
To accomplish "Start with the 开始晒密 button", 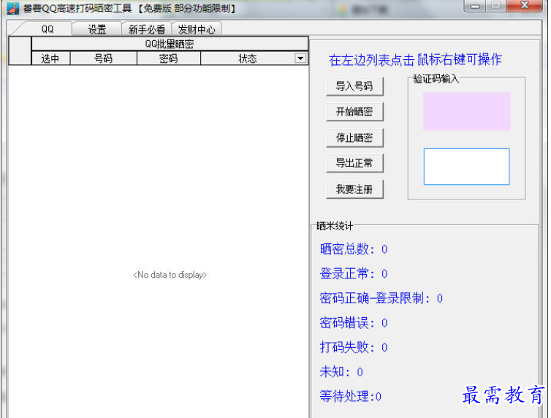I will 354,112.
